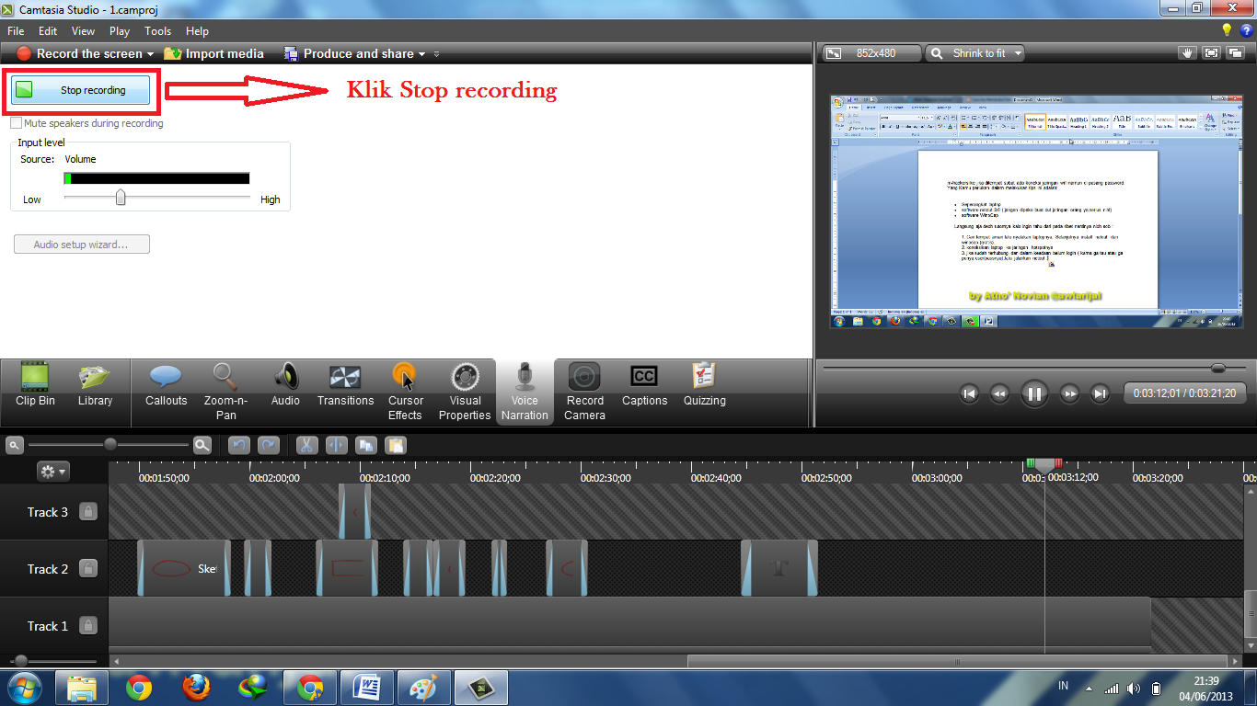The height and width of the screenshot is (706, 1257).
Task: Click the timeline zoom out magnifier
Action: pyautogui.click(x=15, y=445)
